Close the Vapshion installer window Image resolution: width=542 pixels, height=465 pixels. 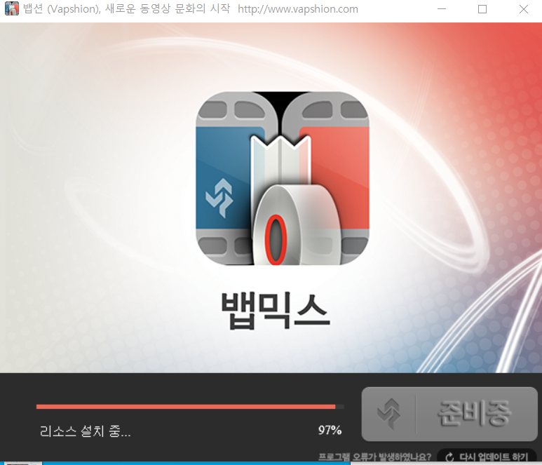[x=524, y=9]
